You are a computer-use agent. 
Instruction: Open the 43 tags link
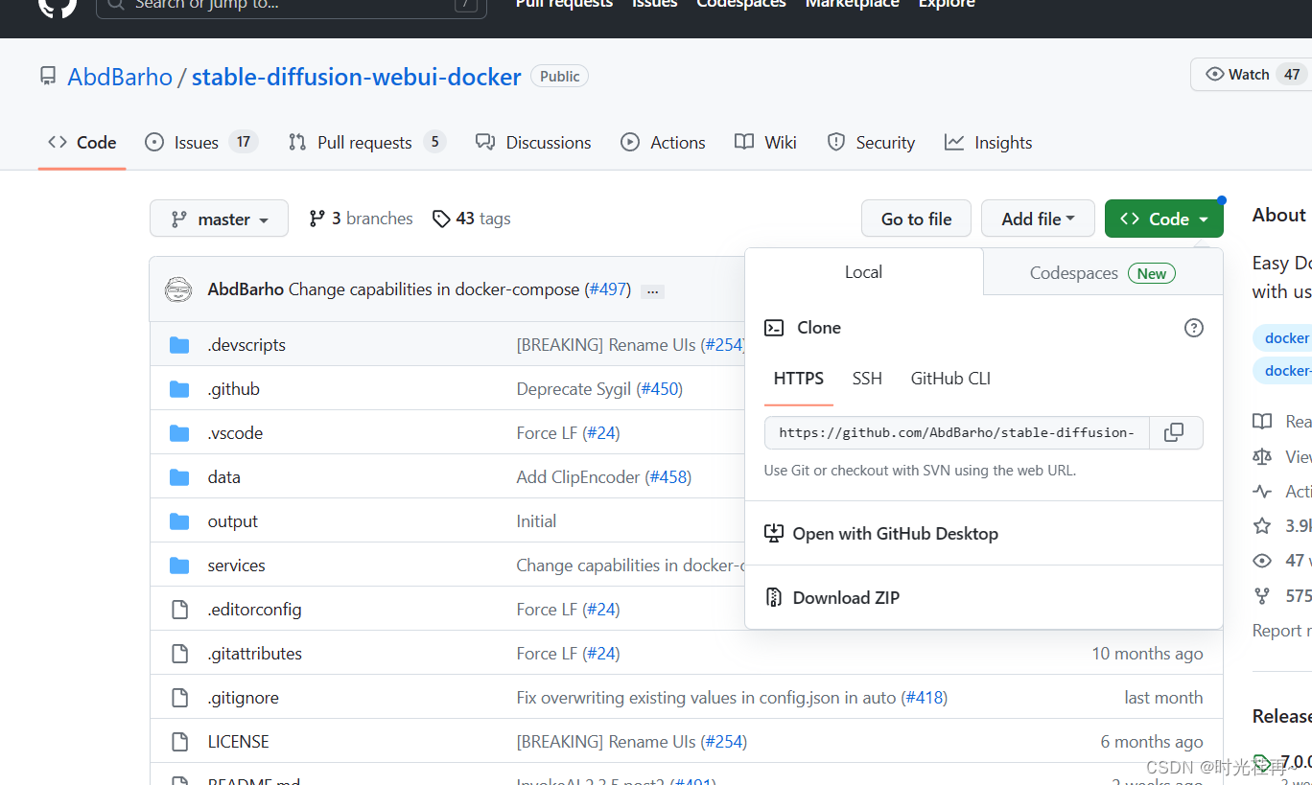471,219
